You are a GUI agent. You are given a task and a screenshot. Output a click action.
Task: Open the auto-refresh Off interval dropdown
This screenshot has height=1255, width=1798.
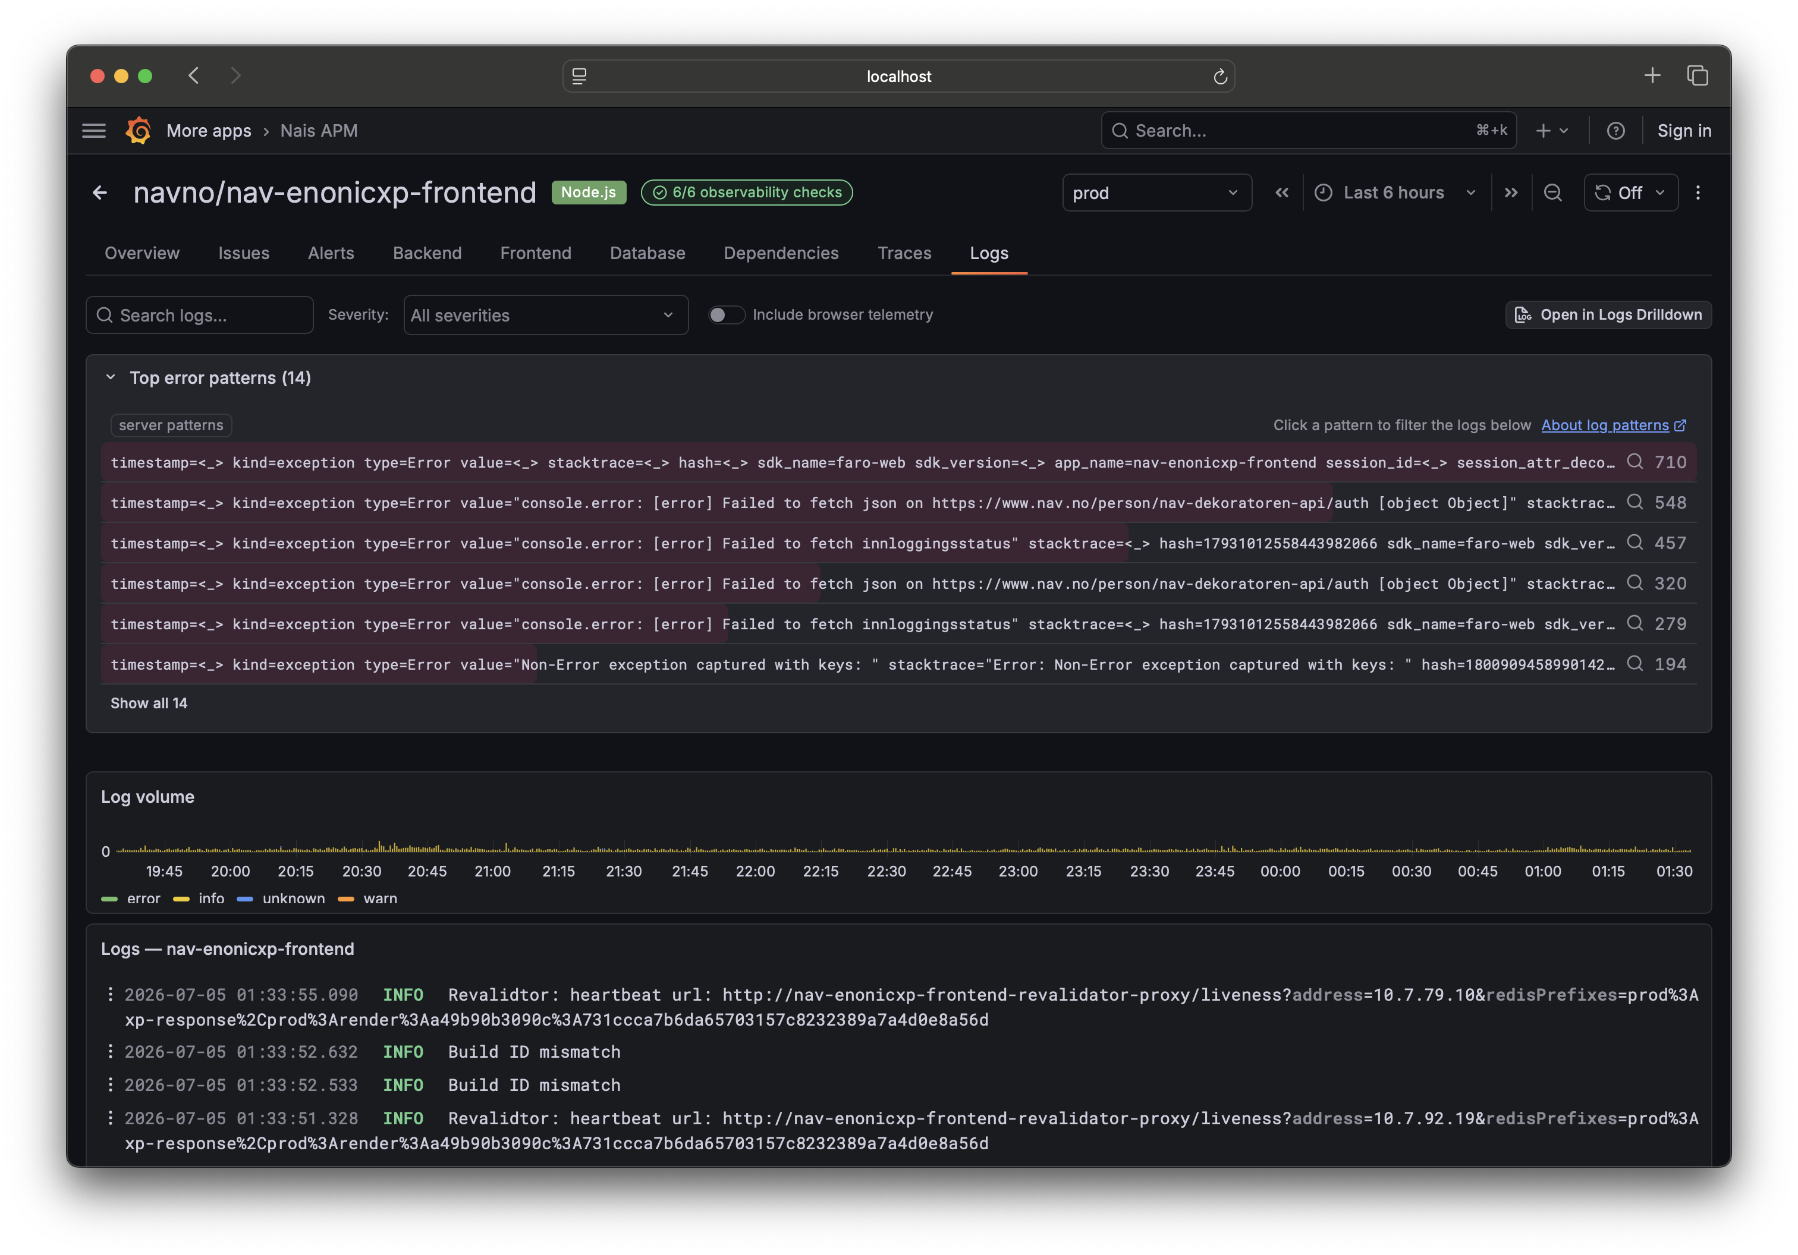(1630, 193)
